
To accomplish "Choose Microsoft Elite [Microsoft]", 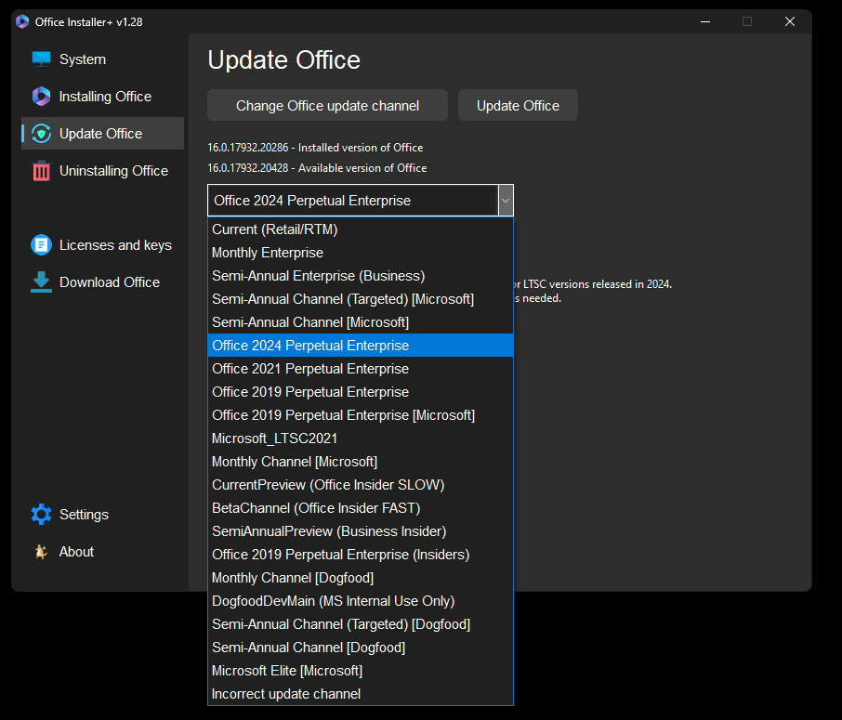I will (x=361, y=671).
